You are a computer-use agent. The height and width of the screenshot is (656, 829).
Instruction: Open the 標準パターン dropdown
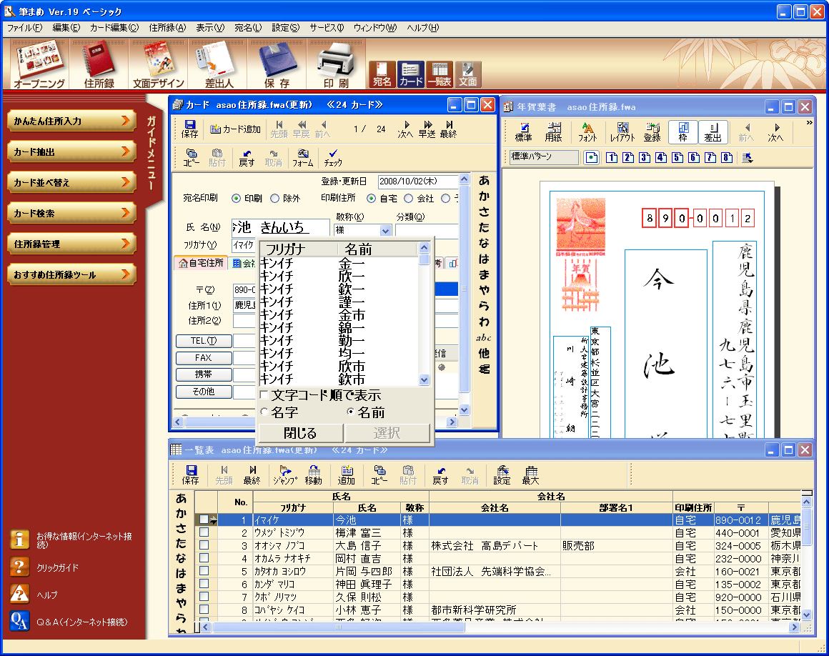point(544,157)
